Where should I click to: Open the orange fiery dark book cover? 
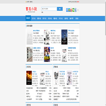pyautogui.click(x=29, y=78)
